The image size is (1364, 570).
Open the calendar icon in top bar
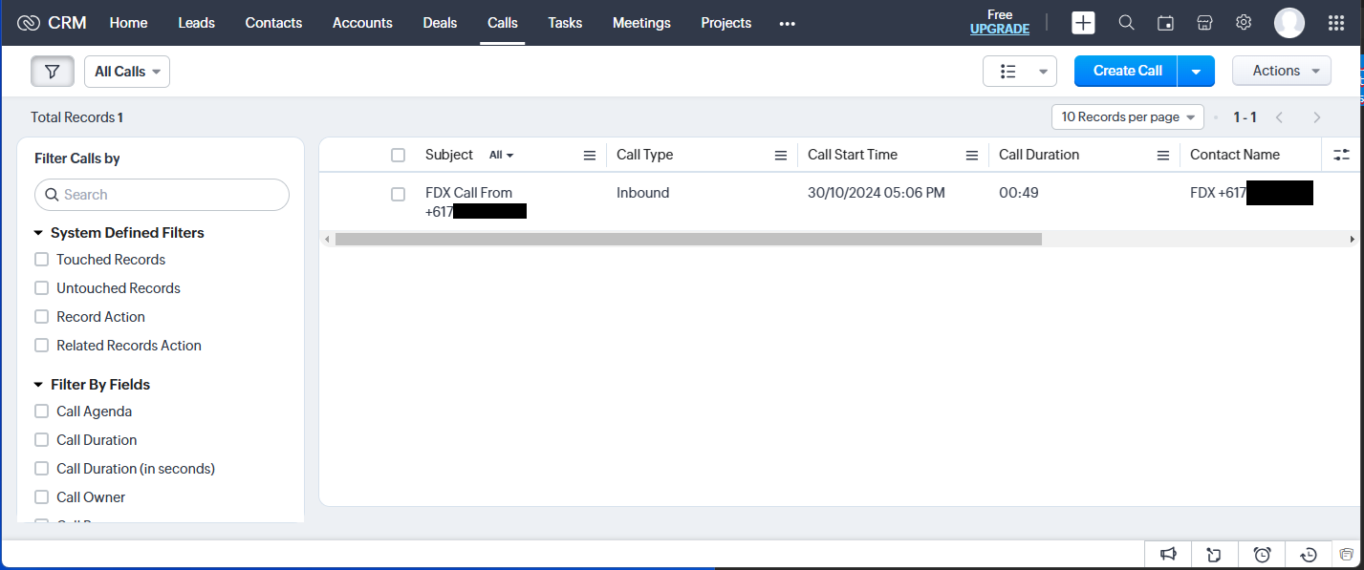[1165, 23]
